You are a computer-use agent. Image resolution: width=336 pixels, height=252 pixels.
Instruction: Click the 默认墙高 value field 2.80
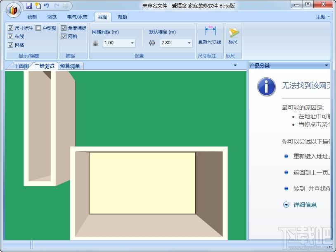(x=173, y=43)
